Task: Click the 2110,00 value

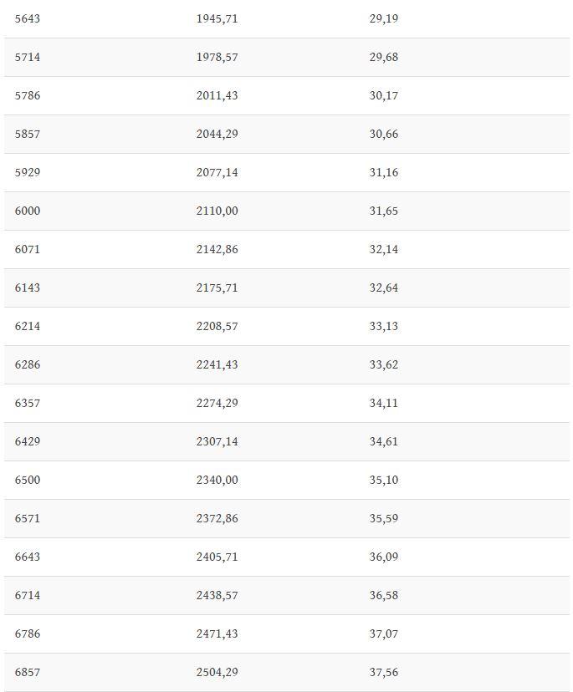Action: pyautogui.click(x=217, y=211)
